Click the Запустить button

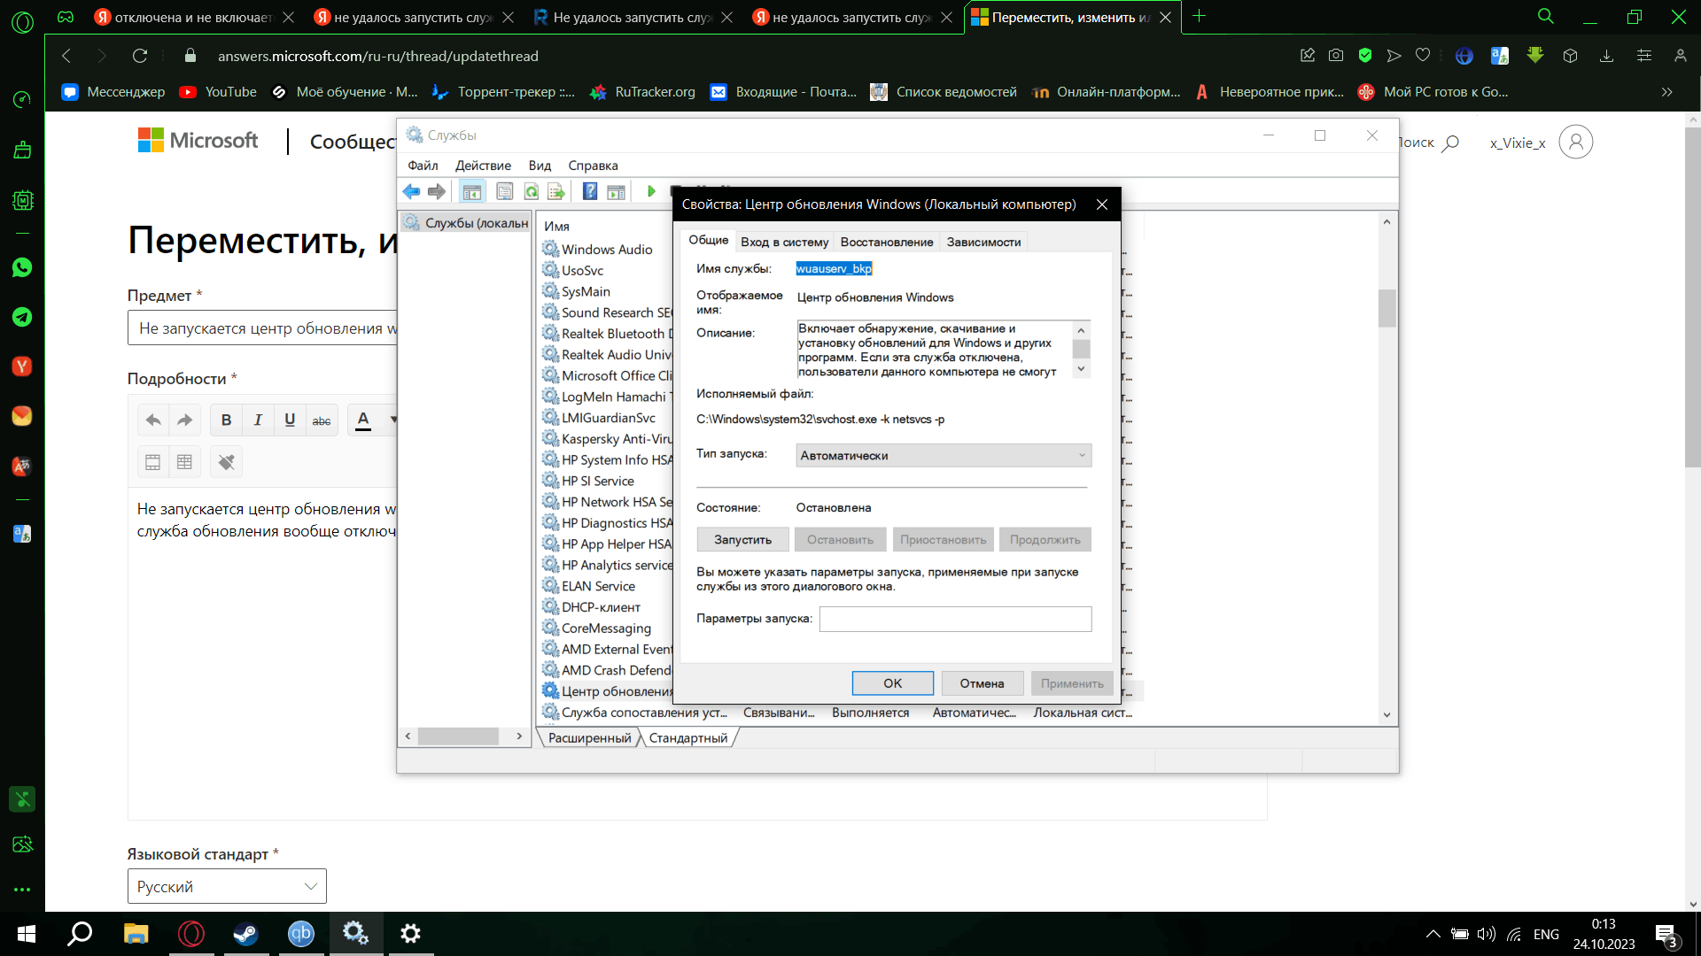(742, 539)
